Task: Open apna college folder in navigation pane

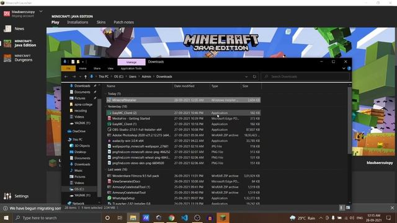Action: pos(81,105)
